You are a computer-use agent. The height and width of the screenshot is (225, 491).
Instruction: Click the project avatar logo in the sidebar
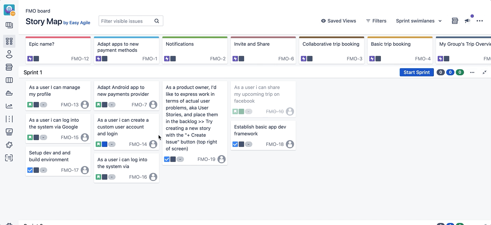tap(9, 10)
